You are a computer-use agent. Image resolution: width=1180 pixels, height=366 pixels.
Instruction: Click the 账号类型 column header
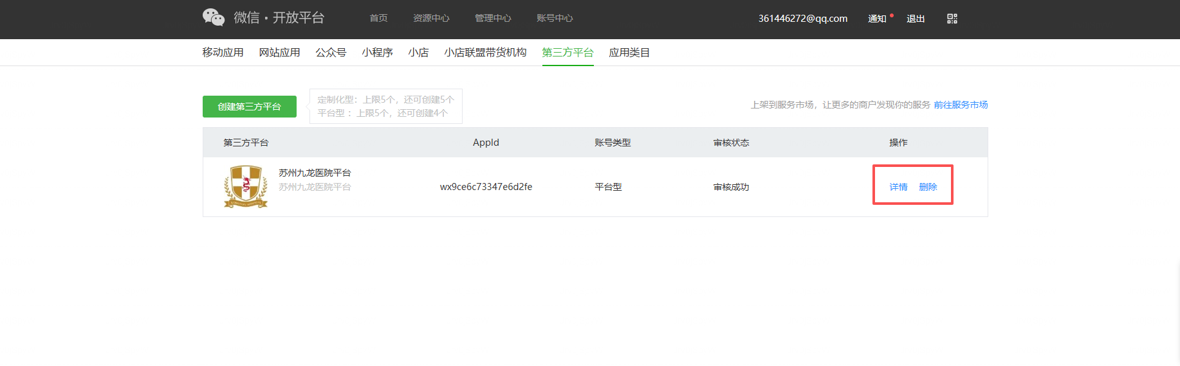[613, 143]
